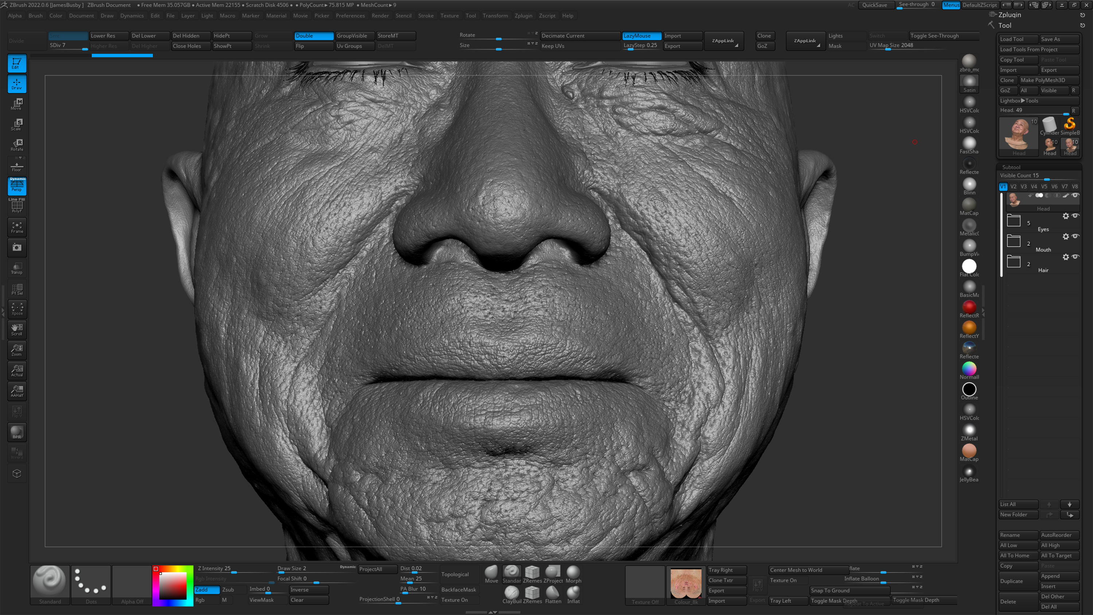
Task: Start a BPR render
Action: pyautogui.click(x=16, y=432)
